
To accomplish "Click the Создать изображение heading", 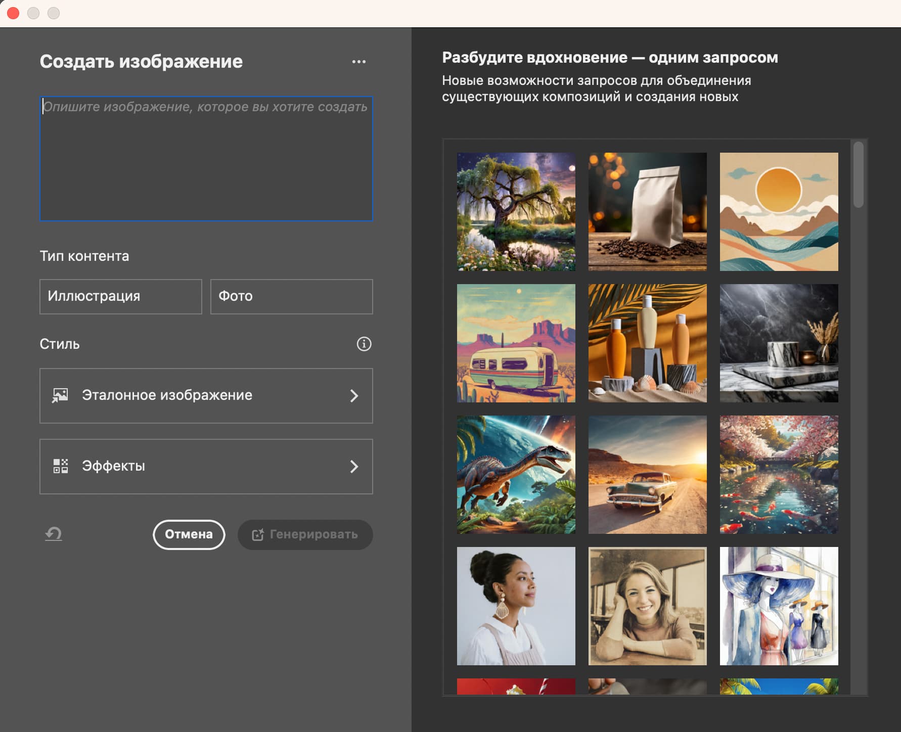I will (141, 62).
